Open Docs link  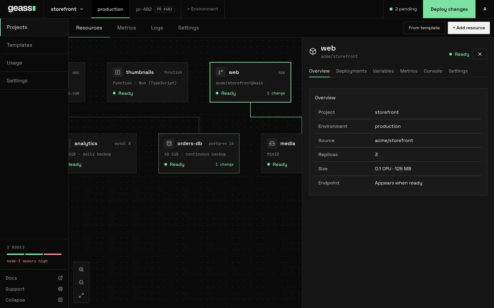(34, 278)
